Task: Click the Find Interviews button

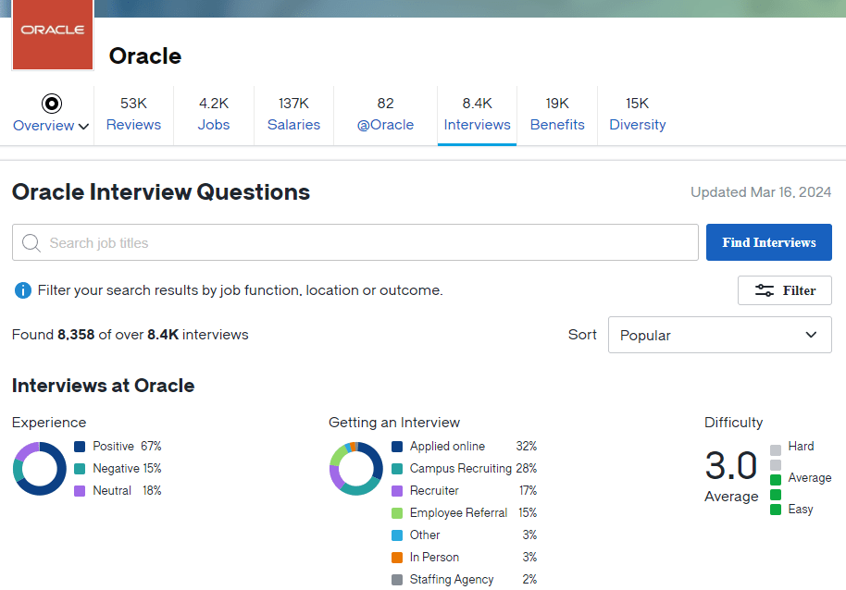Action: 768,242
